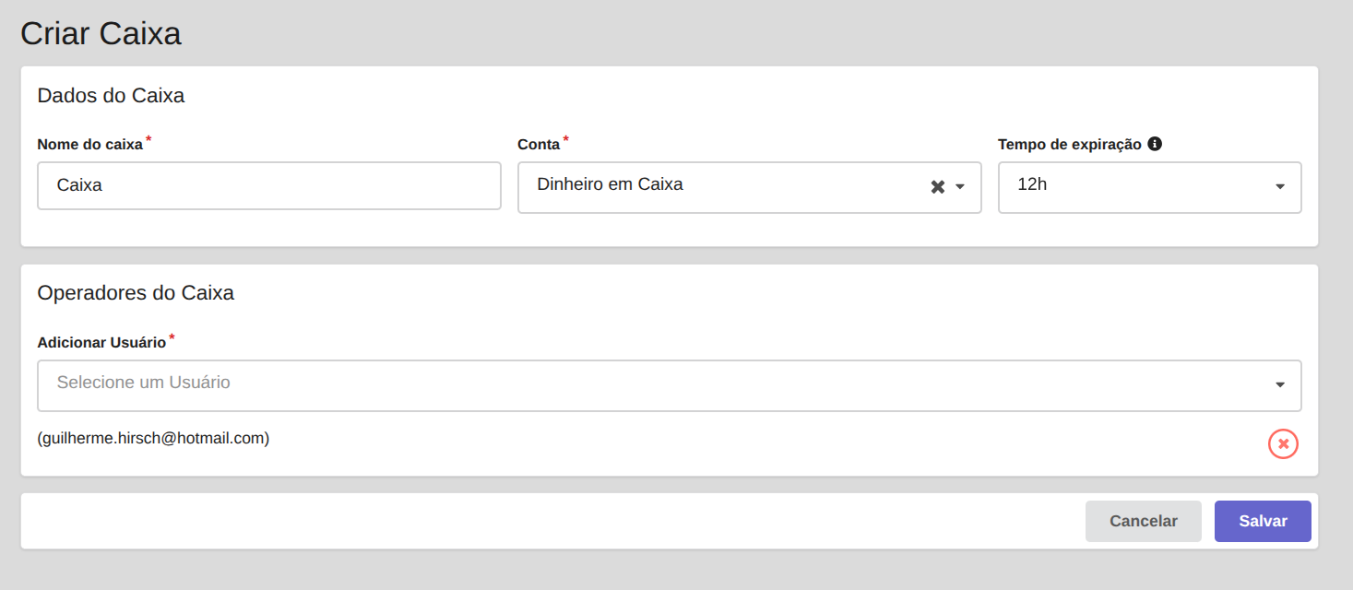The width and height of the screenshot is (1353, 590).
Task: Expand the Conta dropdown arrow
Action: pyautogui.click(x=960, y=187)
